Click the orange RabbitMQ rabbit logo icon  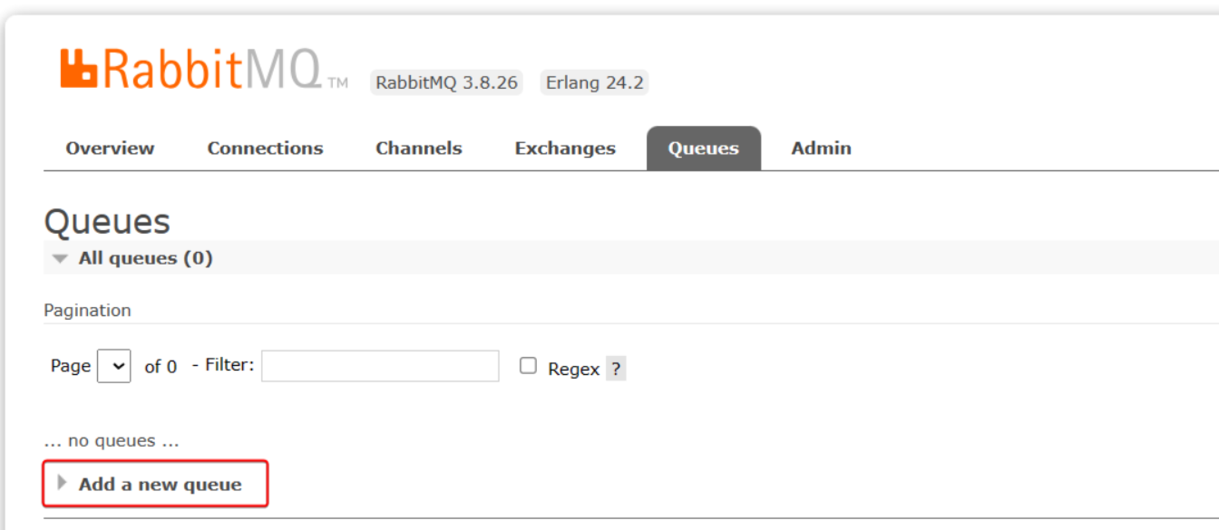[79, 70]
